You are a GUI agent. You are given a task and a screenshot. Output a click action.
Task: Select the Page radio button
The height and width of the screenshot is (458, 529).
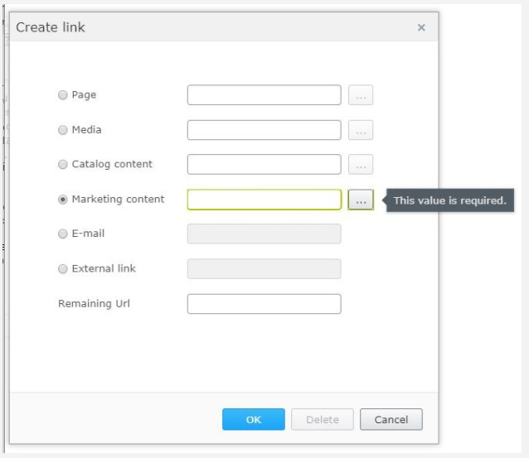63,95
